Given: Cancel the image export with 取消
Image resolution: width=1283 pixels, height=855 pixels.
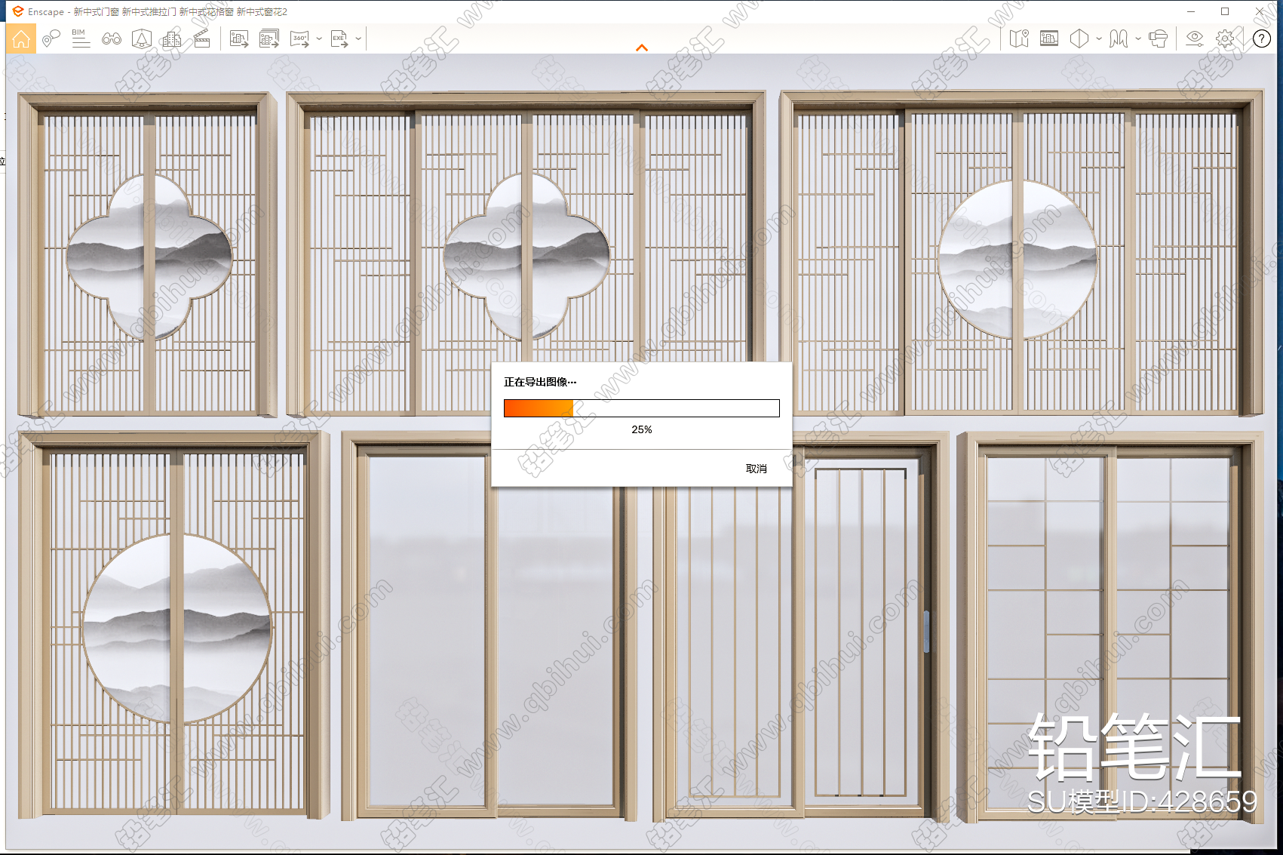Looking at the screenshot, I should [x=757, y=469].
